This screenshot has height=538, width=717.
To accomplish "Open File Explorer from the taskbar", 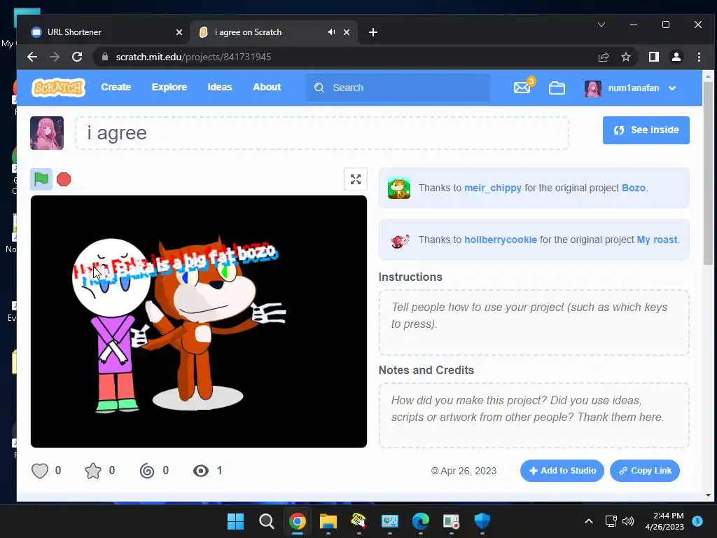I will [x=328, y=521].
